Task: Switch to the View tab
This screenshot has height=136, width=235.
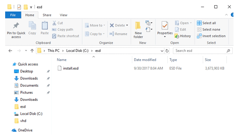Action: coord(64,15)
